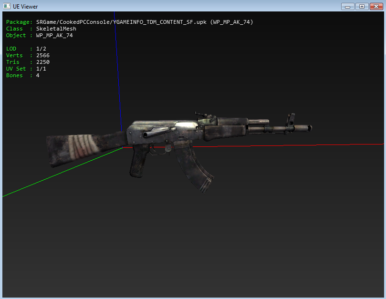Click the rifle muzzle at barrel end

pos(303,128)
